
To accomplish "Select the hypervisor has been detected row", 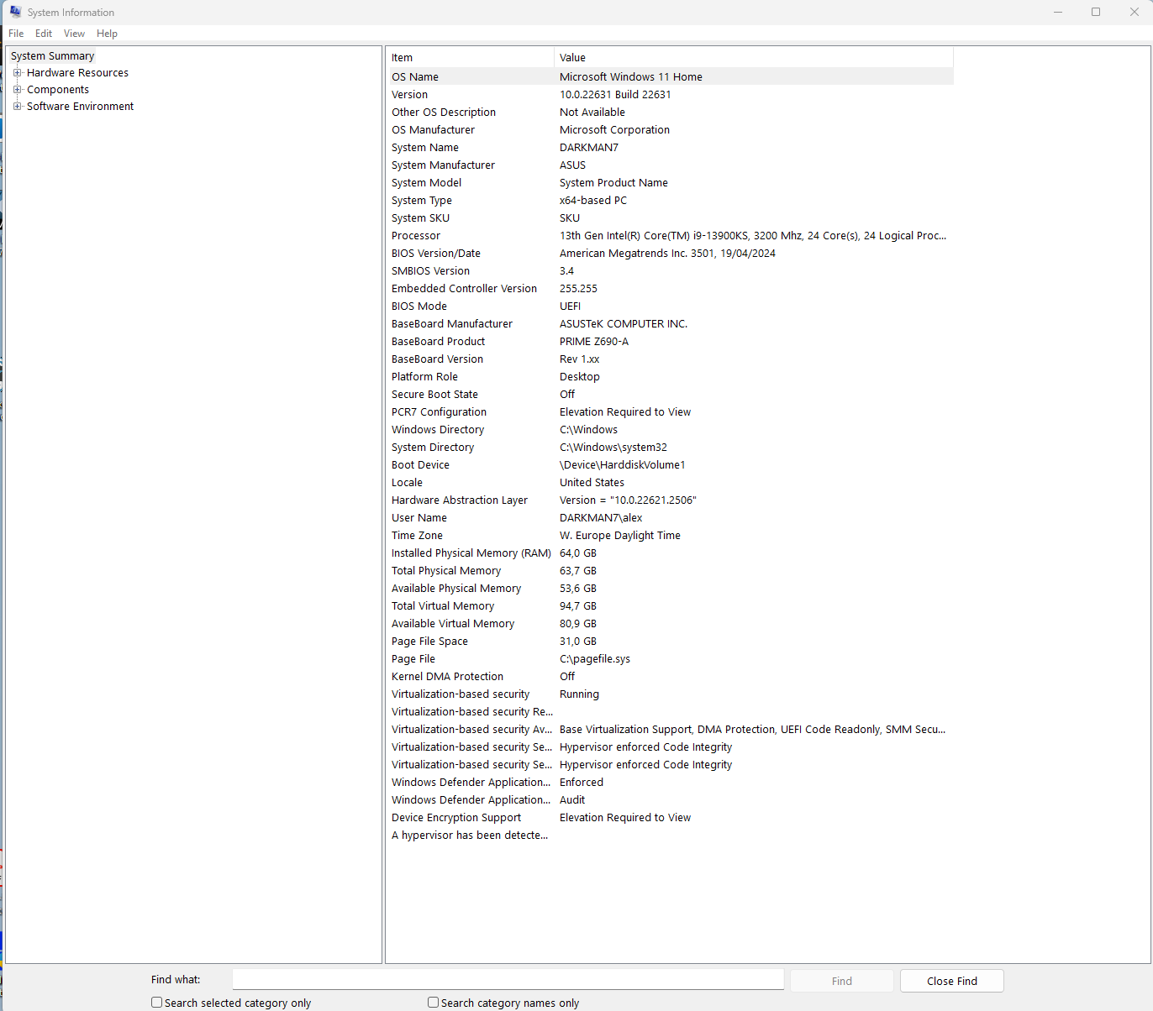I will [670, 836].
